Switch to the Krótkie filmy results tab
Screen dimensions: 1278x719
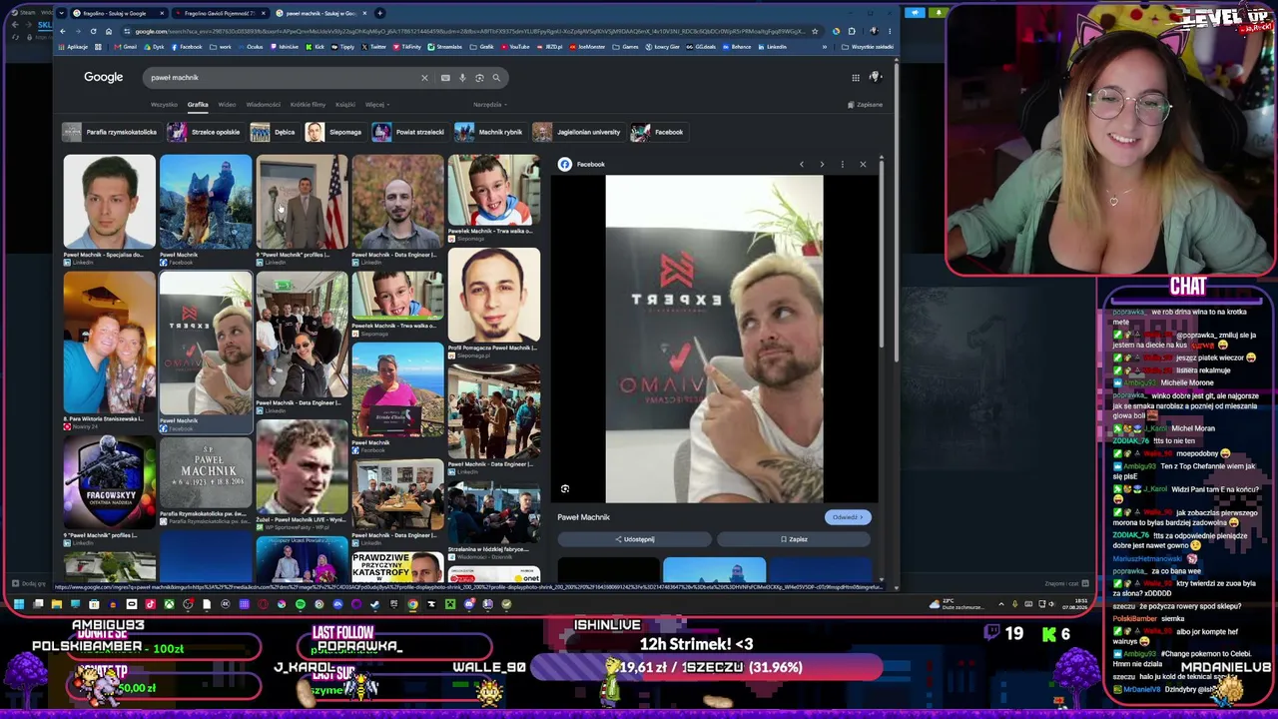pos(308,105)
